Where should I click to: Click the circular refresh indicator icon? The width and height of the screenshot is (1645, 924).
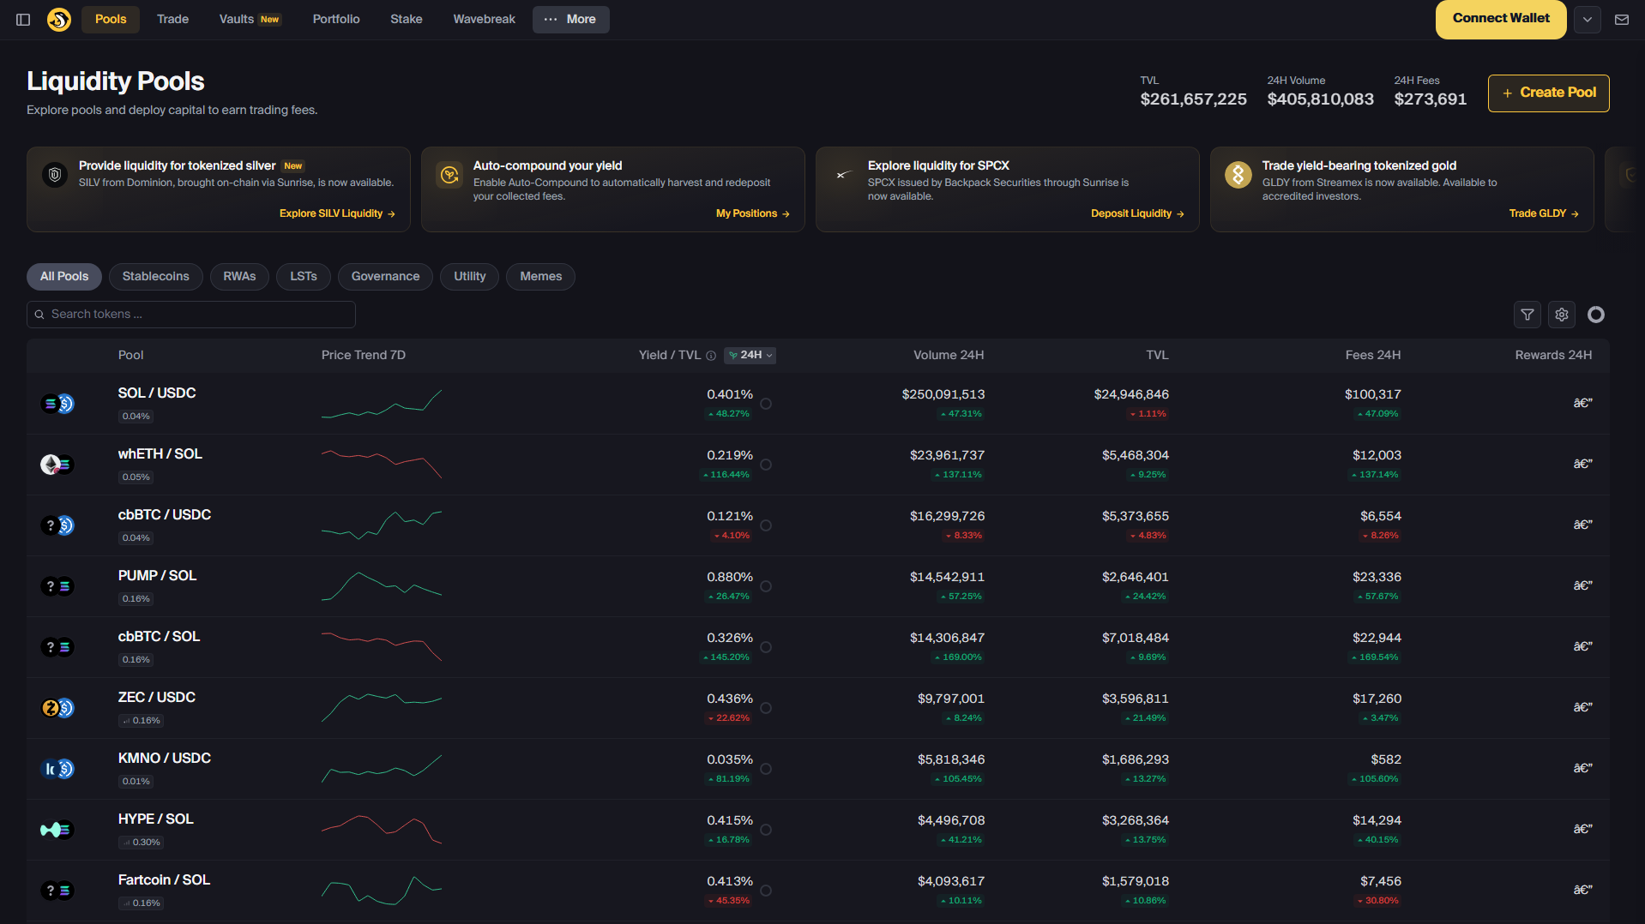tap(1595, 315)
